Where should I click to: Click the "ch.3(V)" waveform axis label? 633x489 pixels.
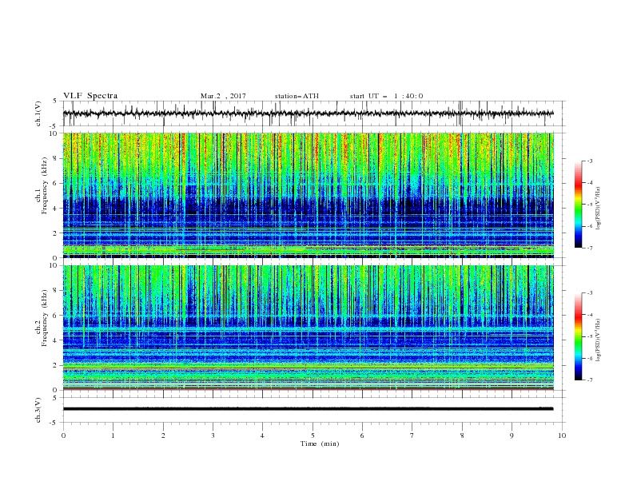pos(38,410)
